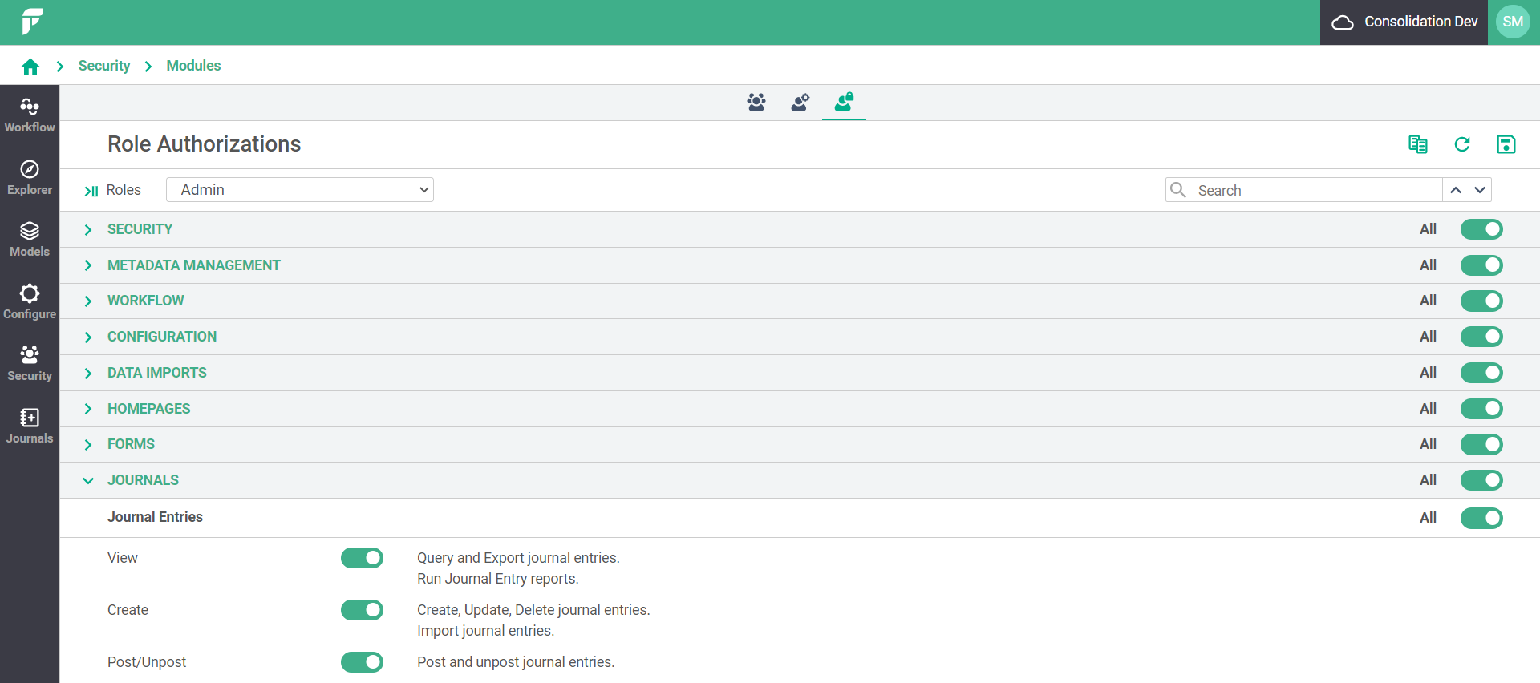Click the Modules breadcrumb link

coord(193,66)
